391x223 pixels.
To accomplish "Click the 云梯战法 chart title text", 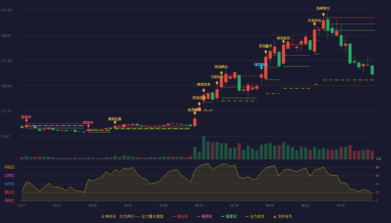I will (132, 216).
